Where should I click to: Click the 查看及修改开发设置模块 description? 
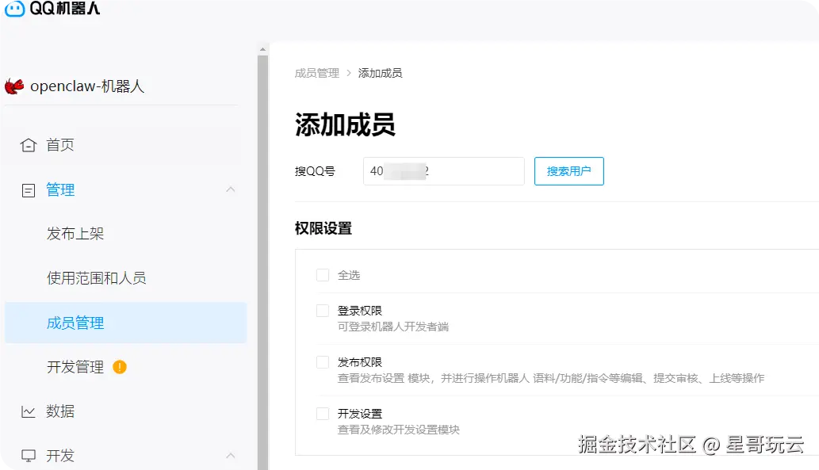[x=399, y=430]
